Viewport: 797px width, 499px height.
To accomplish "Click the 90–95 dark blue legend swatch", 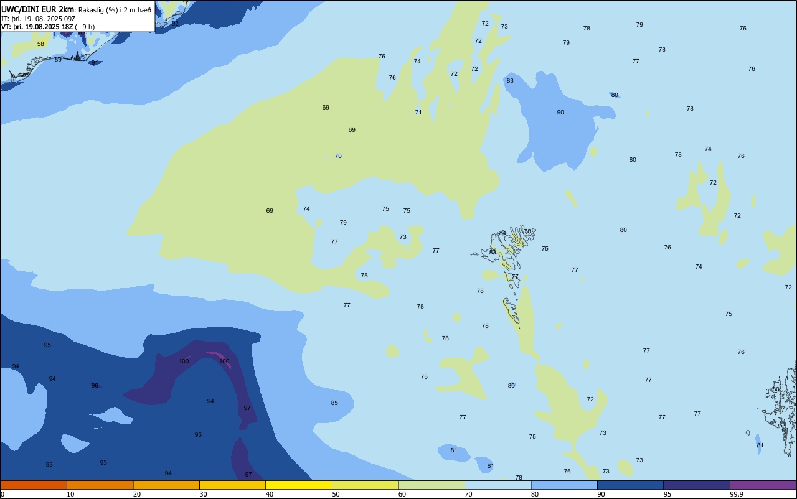I will click(x=630, y=485).
